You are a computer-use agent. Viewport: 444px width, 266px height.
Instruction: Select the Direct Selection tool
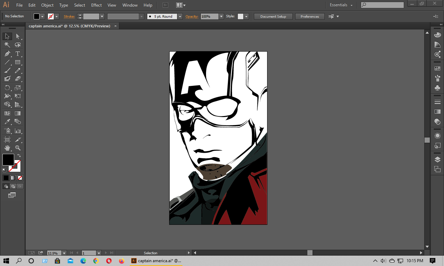point(18,36)
